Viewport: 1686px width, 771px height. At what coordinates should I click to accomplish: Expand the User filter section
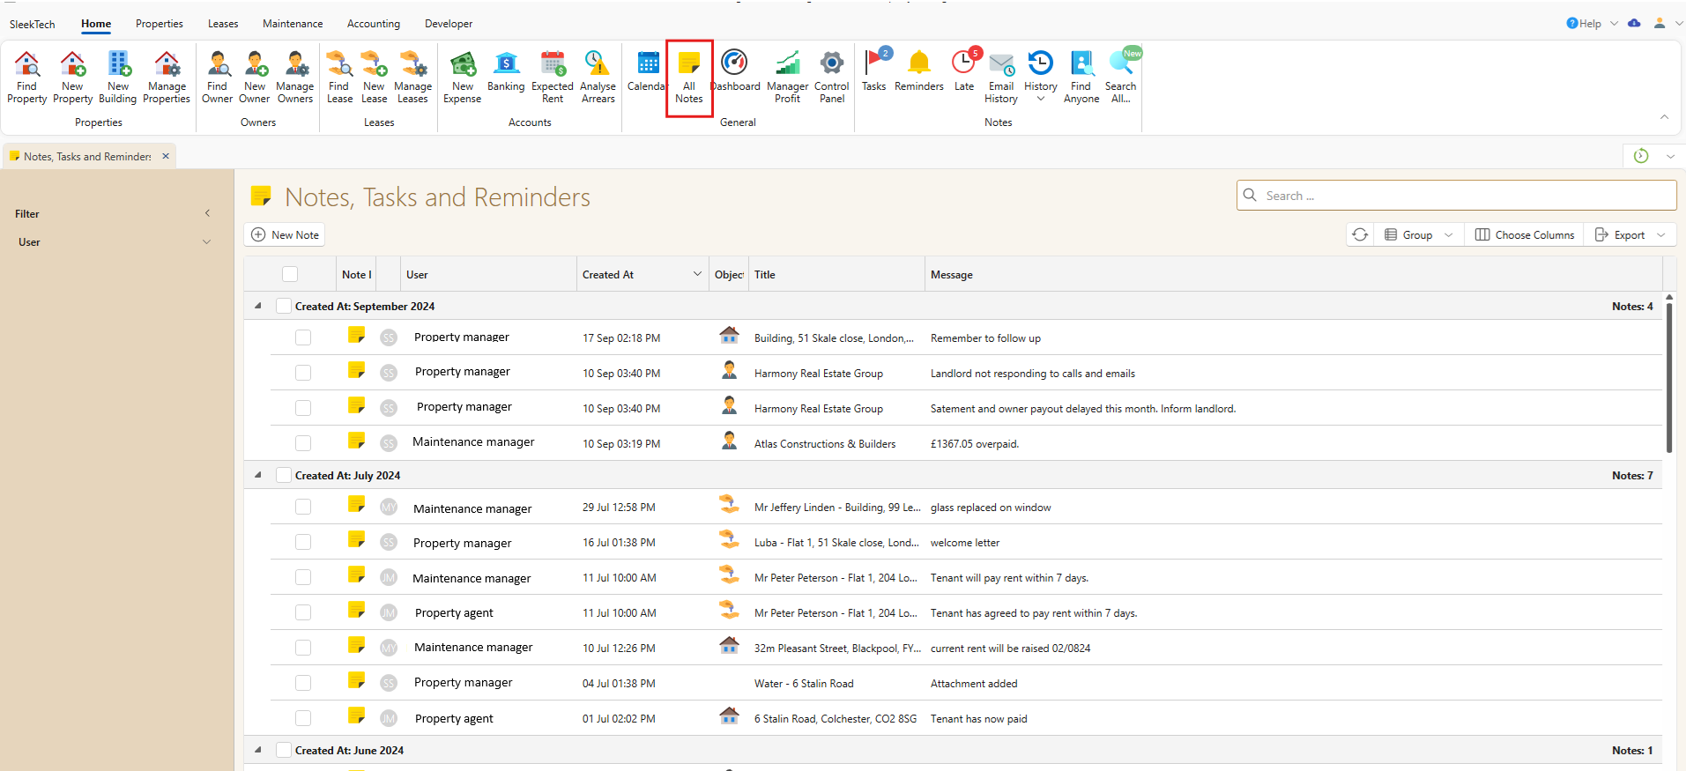(206, 242)
